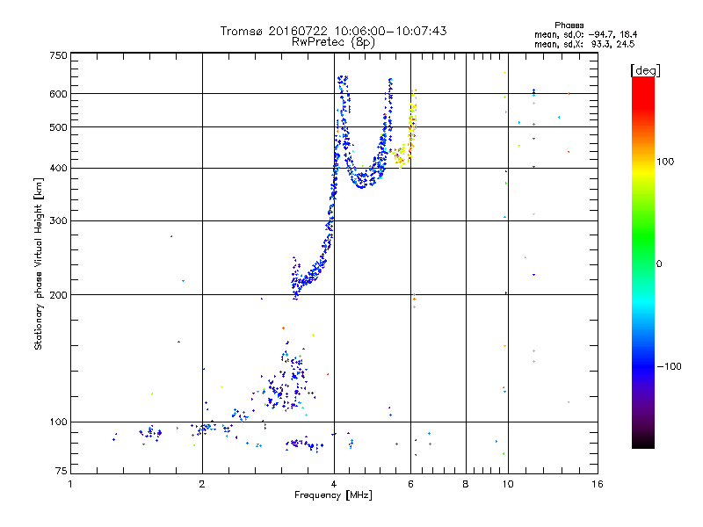Click the x-axis tick label '1'
Image resolution: width=703 pixels, height=527 pixels.
pyautogui.click(x=70, y=484)
